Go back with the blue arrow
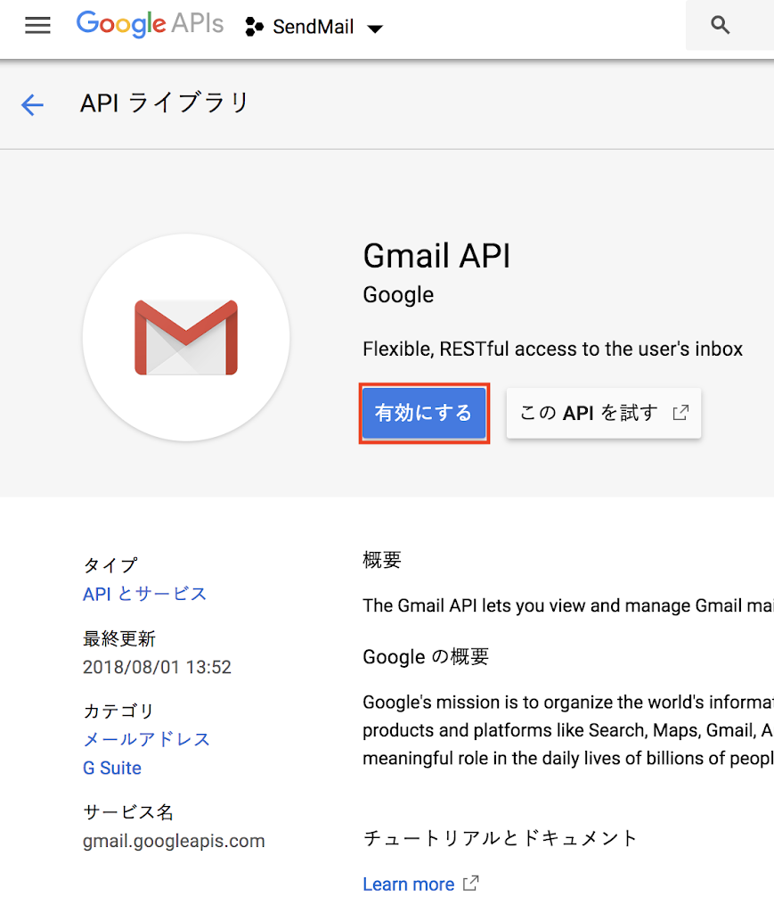The image size is (774, 913). (33, 105)
